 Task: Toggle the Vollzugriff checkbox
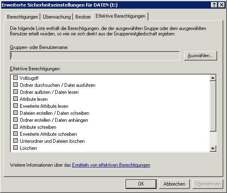[15, 78]
